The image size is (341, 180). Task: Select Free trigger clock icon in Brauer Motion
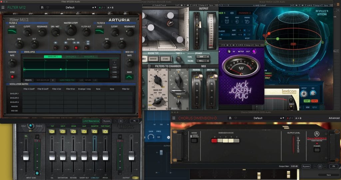(227, 21)
